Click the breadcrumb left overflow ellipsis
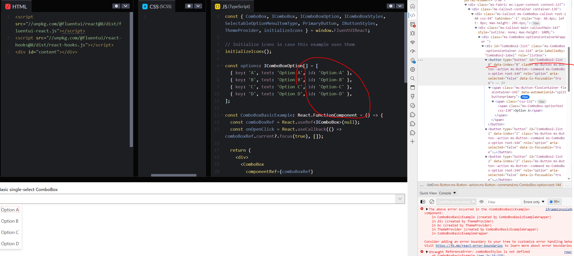574x256 pixels. (422, 185)
